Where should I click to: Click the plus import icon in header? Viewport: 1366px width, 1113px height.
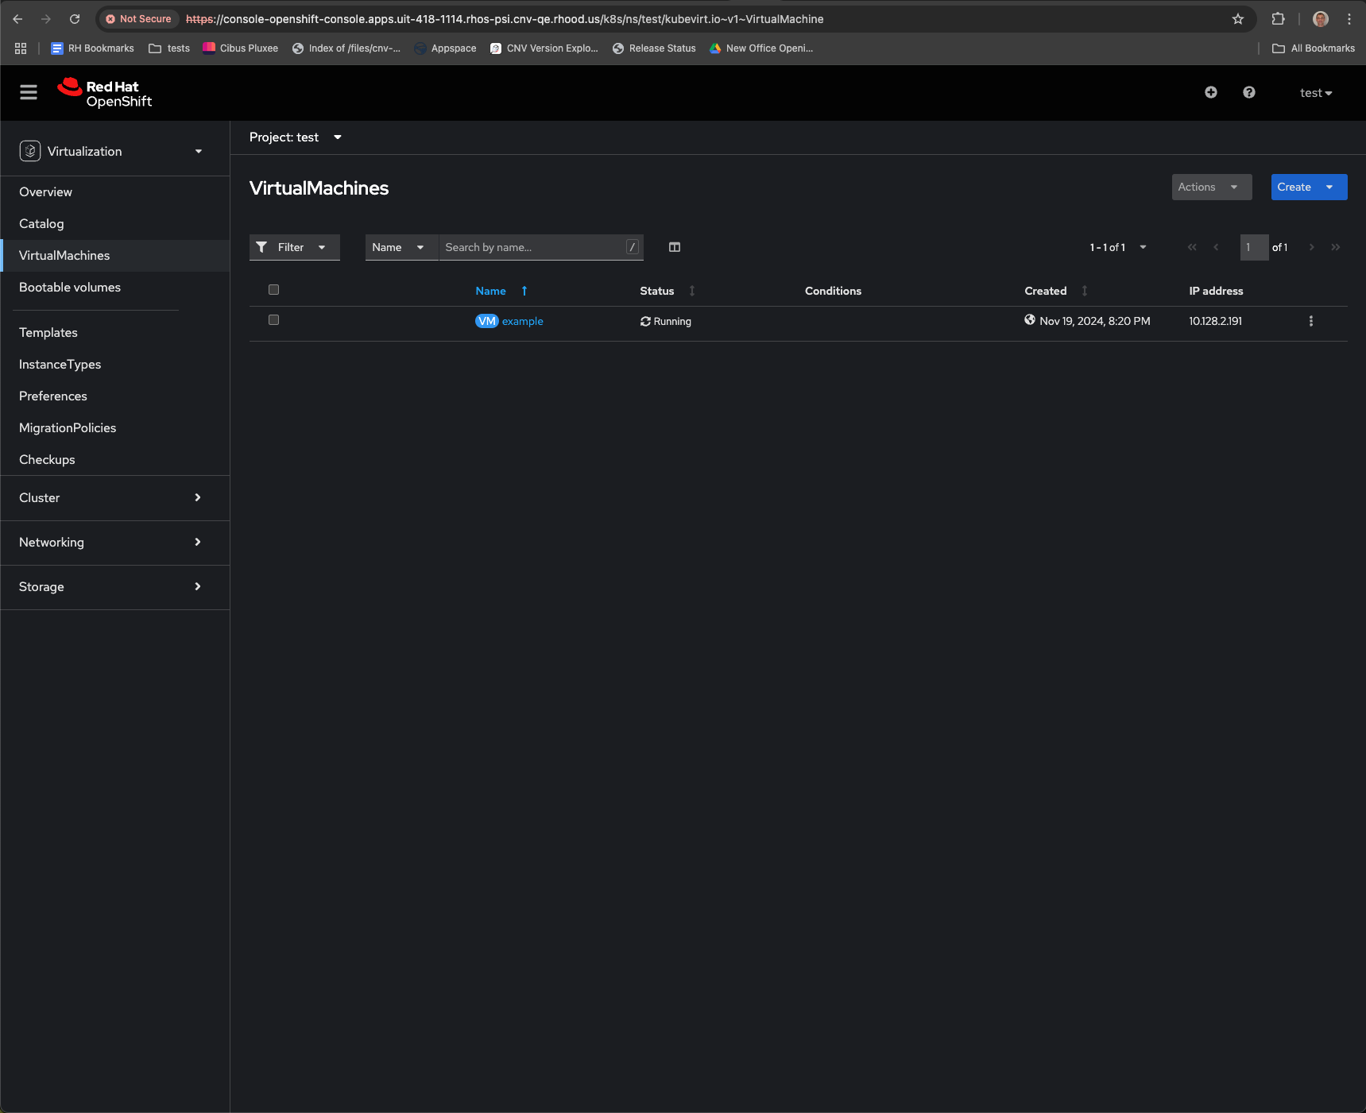(1210, 93)
